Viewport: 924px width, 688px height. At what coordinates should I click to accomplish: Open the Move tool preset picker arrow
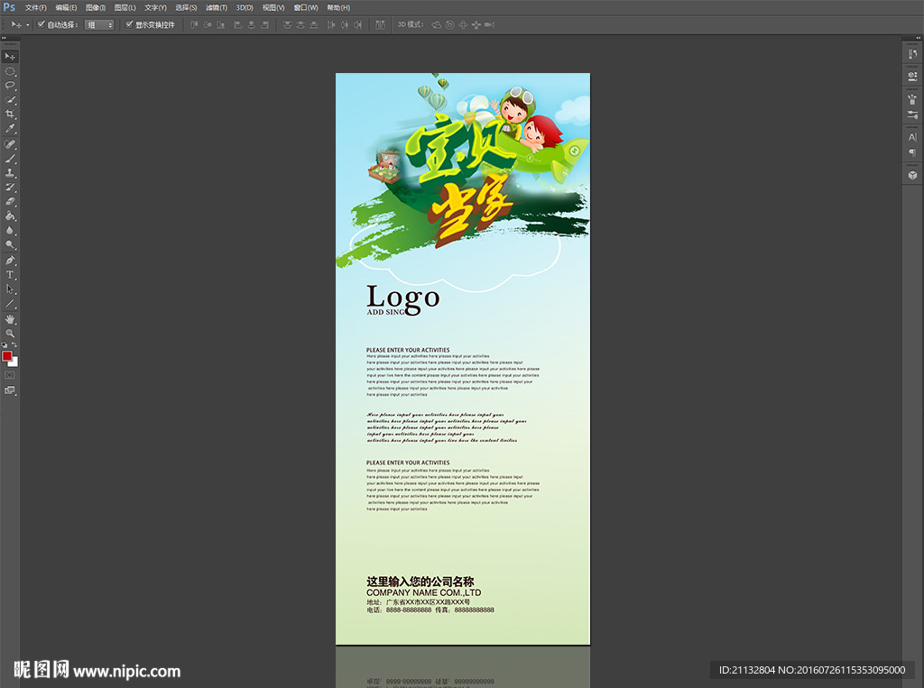[27, 25]
